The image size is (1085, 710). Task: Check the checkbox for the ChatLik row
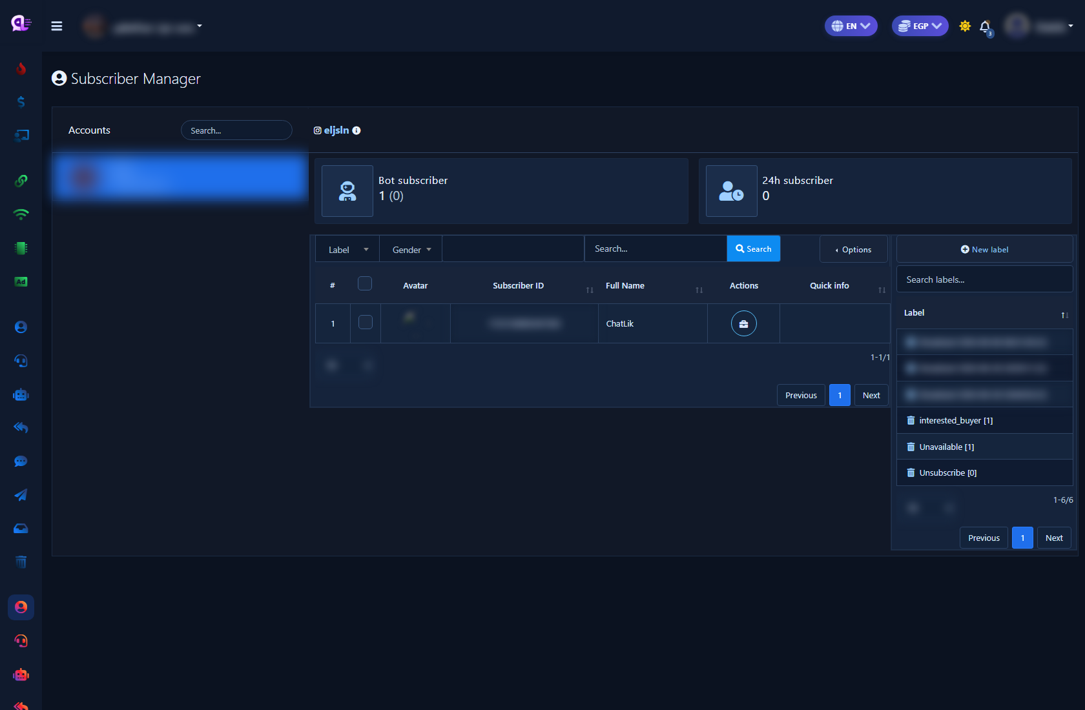tap(366, 322)
